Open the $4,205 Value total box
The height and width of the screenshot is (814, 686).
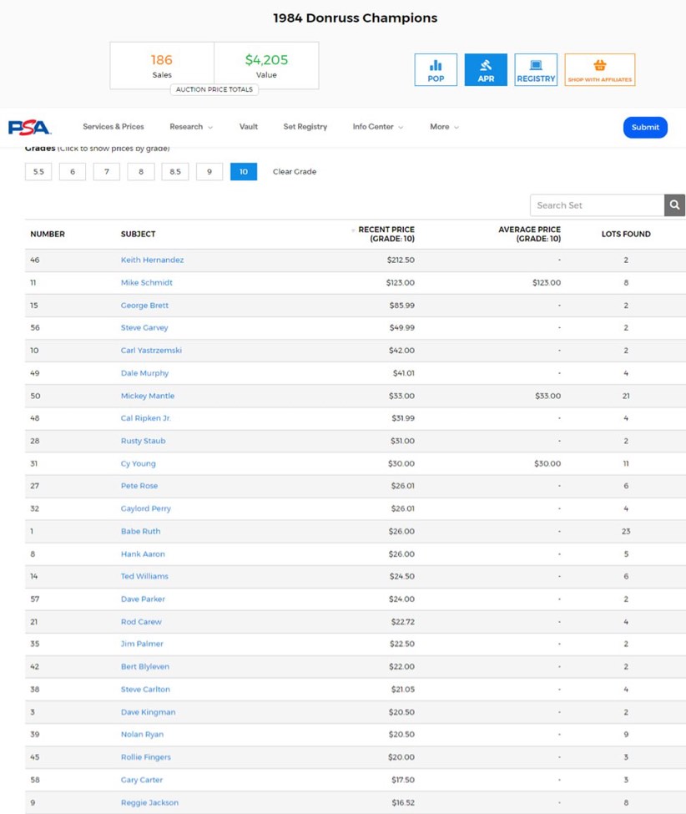click(x=266, y=66)
